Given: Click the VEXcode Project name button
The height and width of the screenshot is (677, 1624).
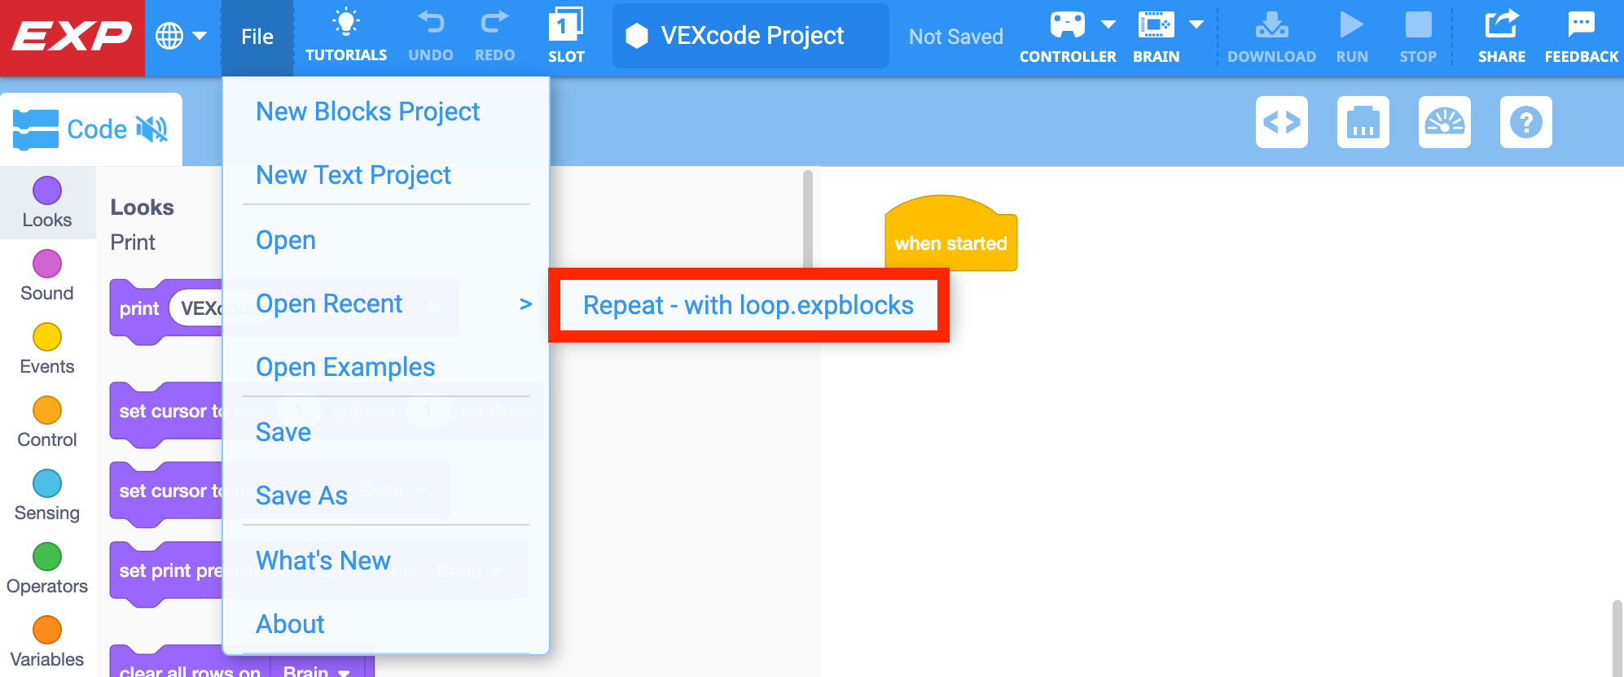Looking at the screenshot, I should (x=751, y=36).
